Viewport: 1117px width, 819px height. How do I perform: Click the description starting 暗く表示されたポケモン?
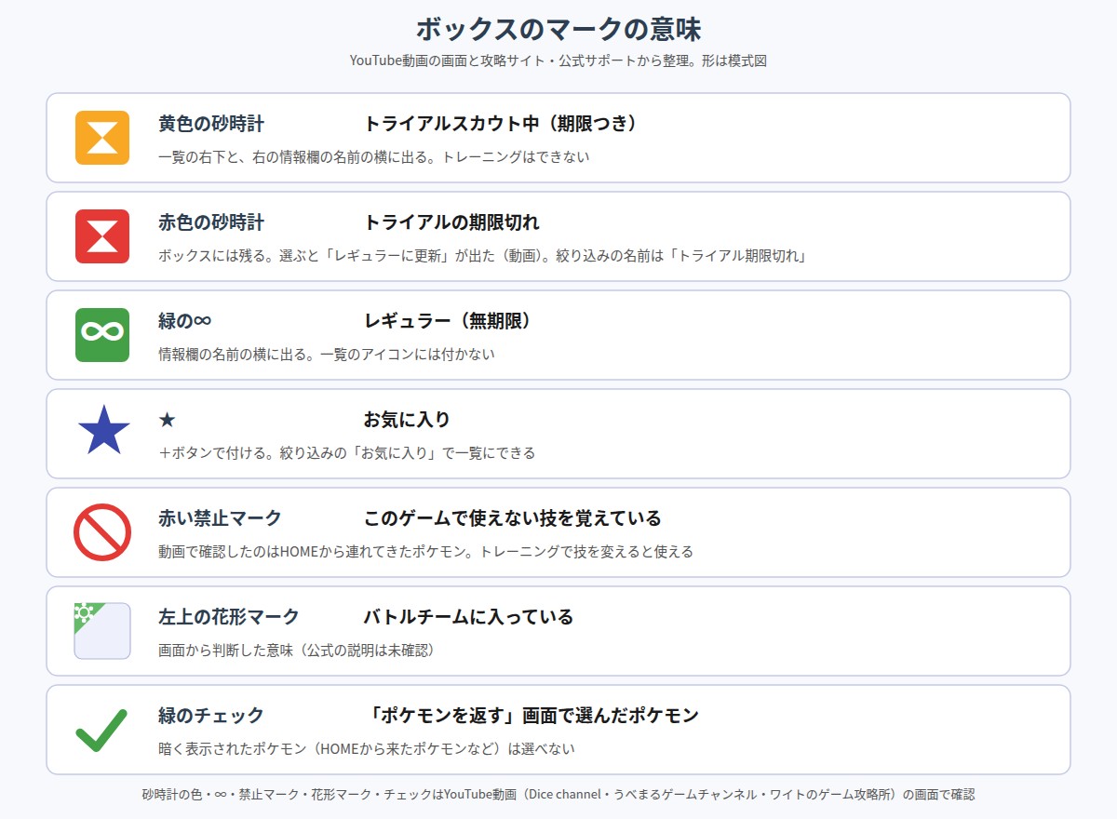pyautogui.click(x=367, y=749)
